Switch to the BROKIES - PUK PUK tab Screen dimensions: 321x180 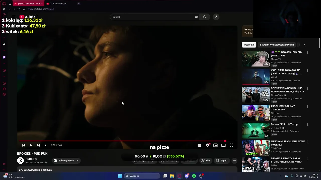[x=28, y=4]
